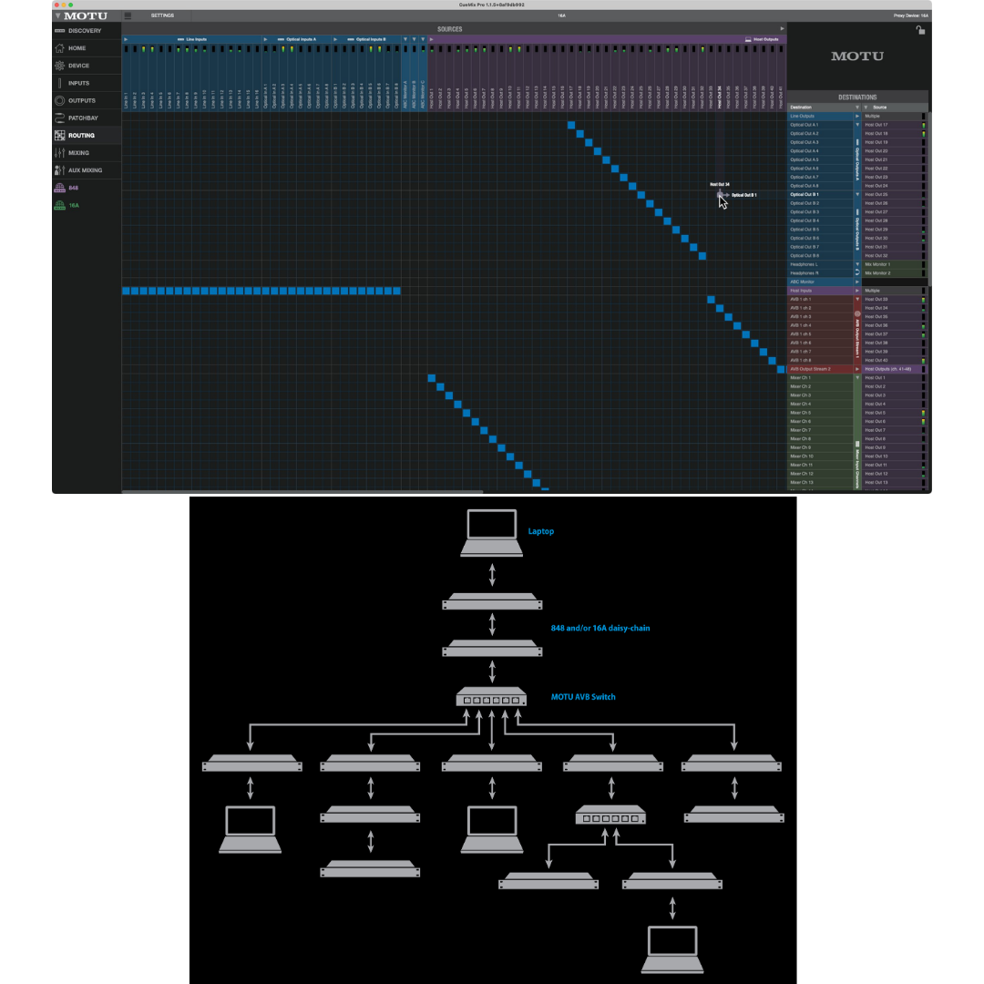Image resolution: width=984 pixels, height=984 pixels.
Task: Toggle crosspoint Host Out 34 to Optical Out B 1
Action: click(x=720, y=195)
